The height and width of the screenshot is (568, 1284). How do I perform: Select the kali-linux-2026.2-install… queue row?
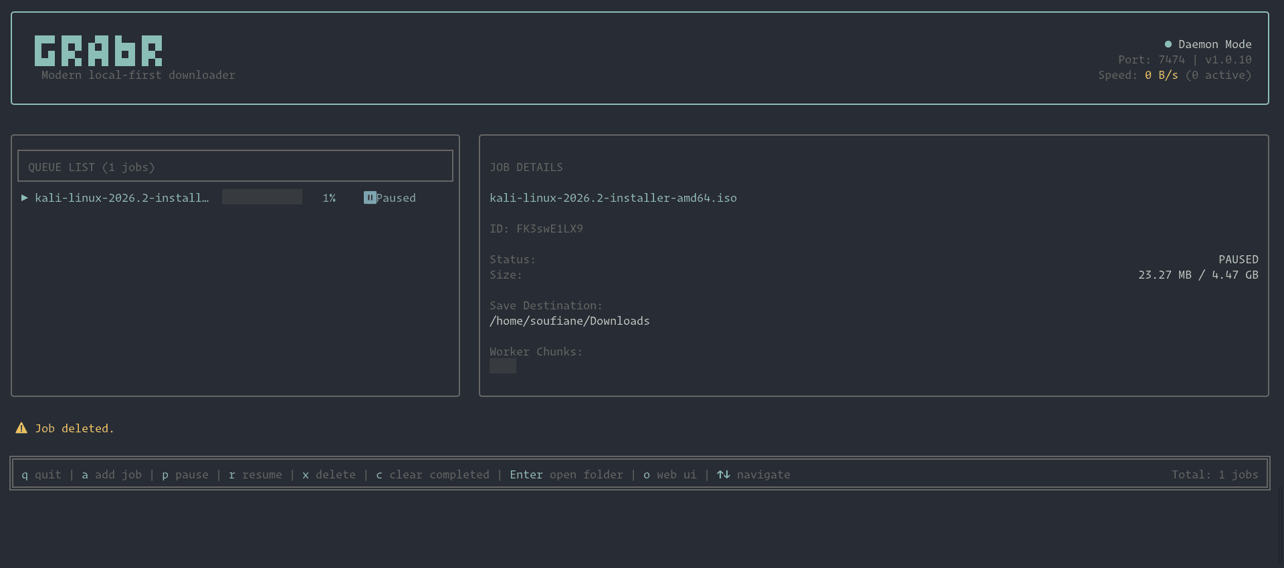235,198
